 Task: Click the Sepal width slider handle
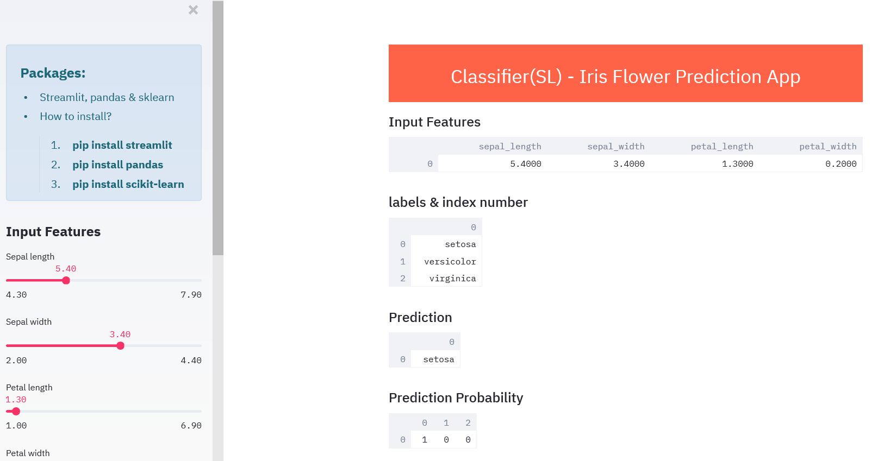tap(121, 346)
